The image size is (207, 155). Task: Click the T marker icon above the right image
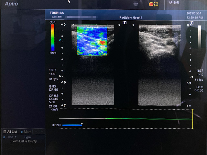[x=191, y=23]
